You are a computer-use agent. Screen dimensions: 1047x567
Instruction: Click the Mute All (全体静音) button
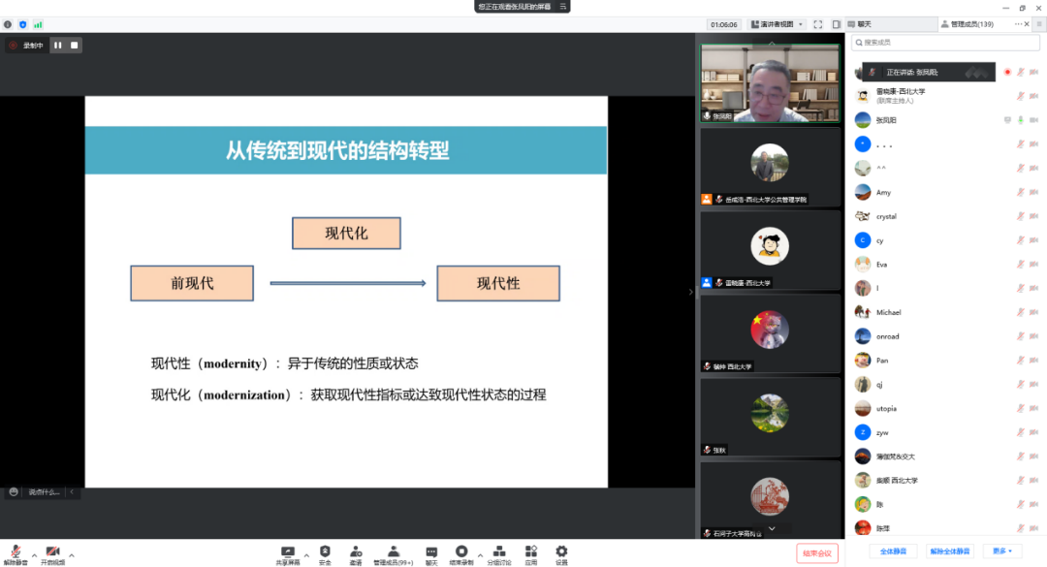(x=892, y=551)
